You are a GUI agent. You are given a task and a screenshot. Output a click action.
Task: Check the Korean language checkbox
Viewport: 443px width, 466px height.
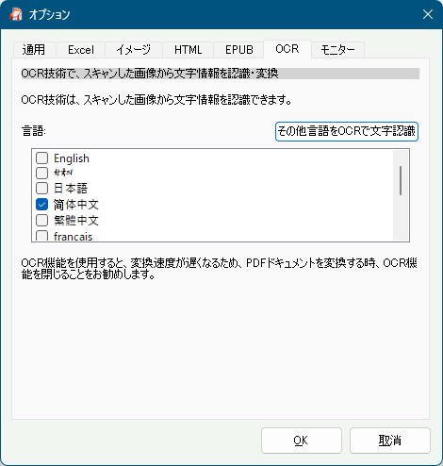41,173
